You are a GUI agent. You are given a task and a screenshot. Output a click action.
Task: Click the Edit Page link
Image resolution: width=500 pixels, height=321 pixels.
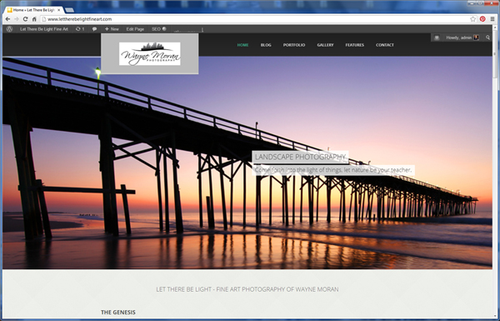[x=135, y=29]
